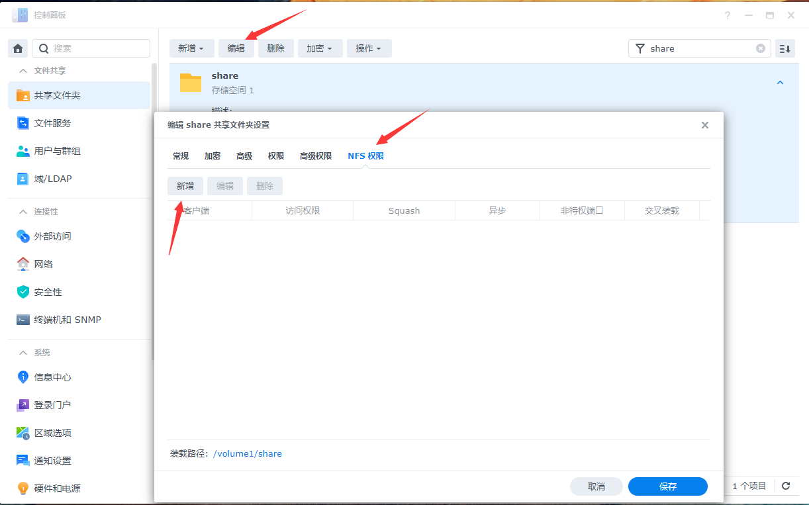The width and height of the screenshot is (809, 505).
Task: Select the NFS 权限 tab
Action: point(366,156)
